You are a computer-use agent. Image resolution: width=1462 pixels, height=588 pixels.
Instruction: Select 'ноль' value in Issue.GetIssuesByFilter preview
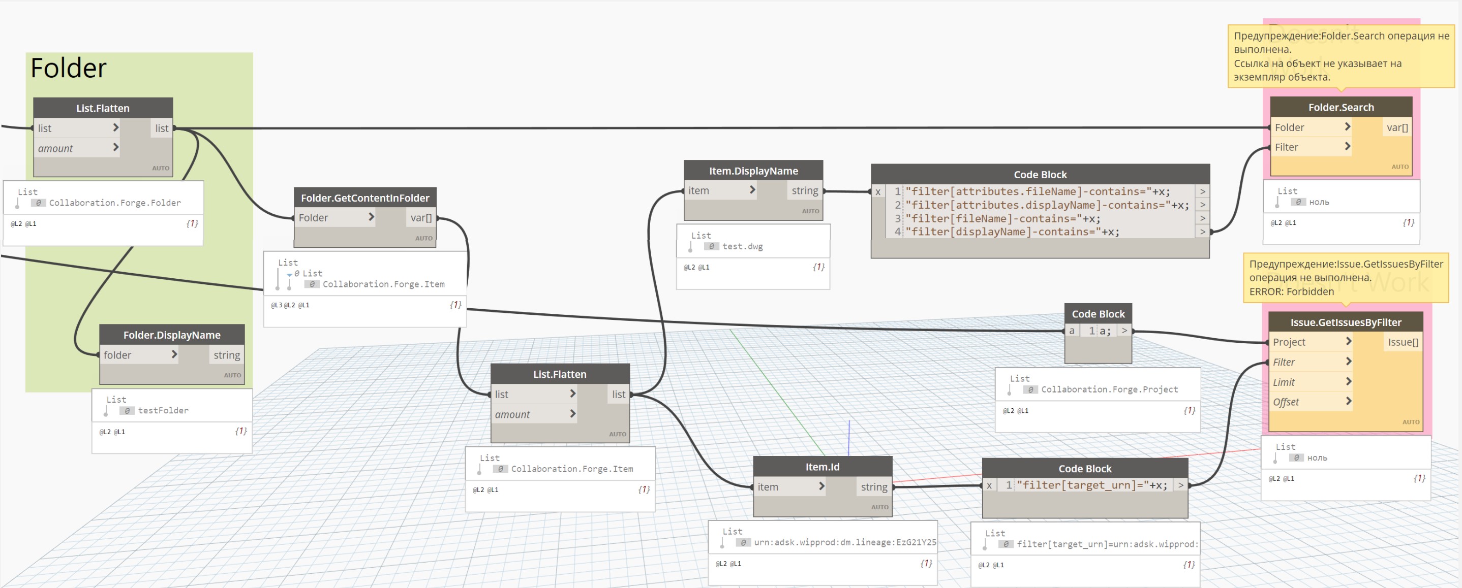[x=1317, y=458]
